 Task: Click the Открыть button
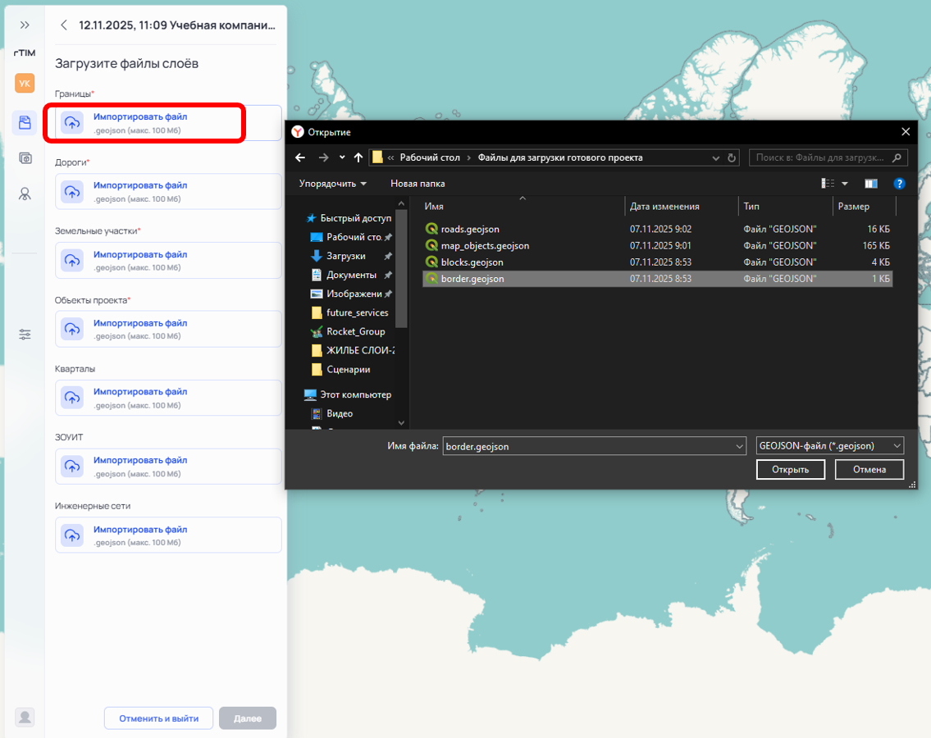pyautogui.click(x=790, y=470)
